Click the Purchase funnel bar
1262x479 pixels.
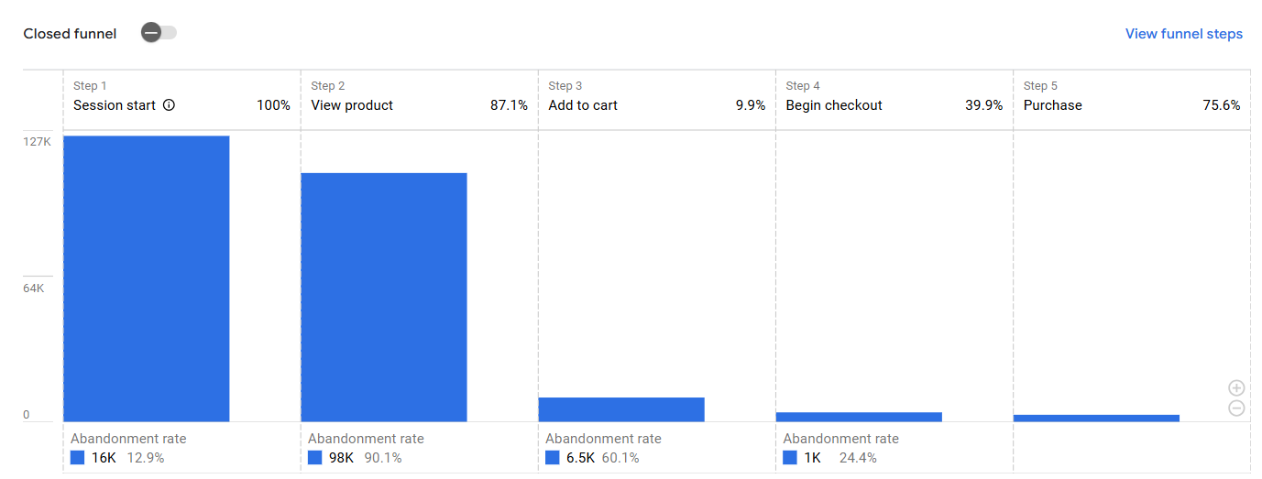[x=1095, y=418]
